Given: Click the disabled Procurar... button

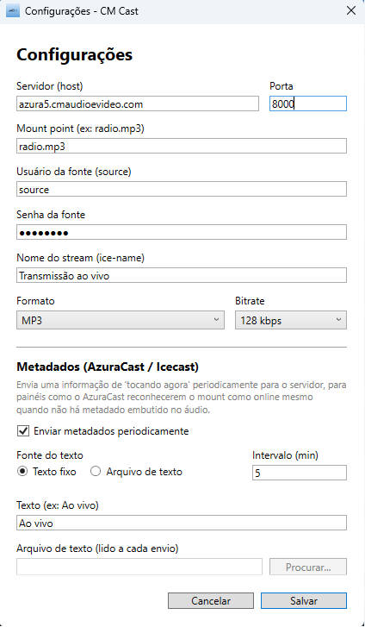Looking at the screenshot, I should click(x=308, y=567).
